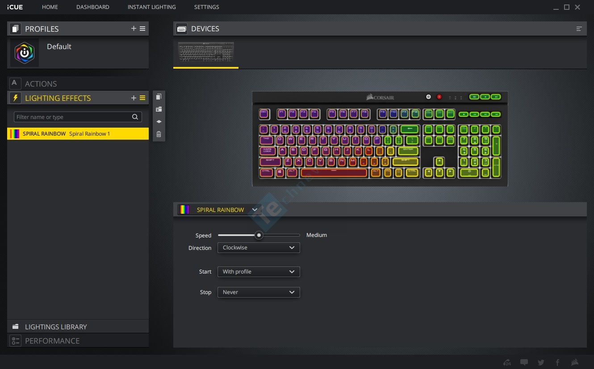This screenshot has width=594, height=369.
Task: Open the Twitter icon in the footer
Action: tap(541, 362)
